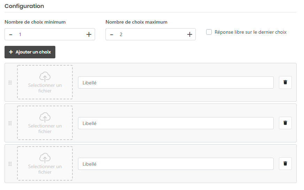Decrease the minimum number of choices
The image size is (304, 190).
coord(11,34)
